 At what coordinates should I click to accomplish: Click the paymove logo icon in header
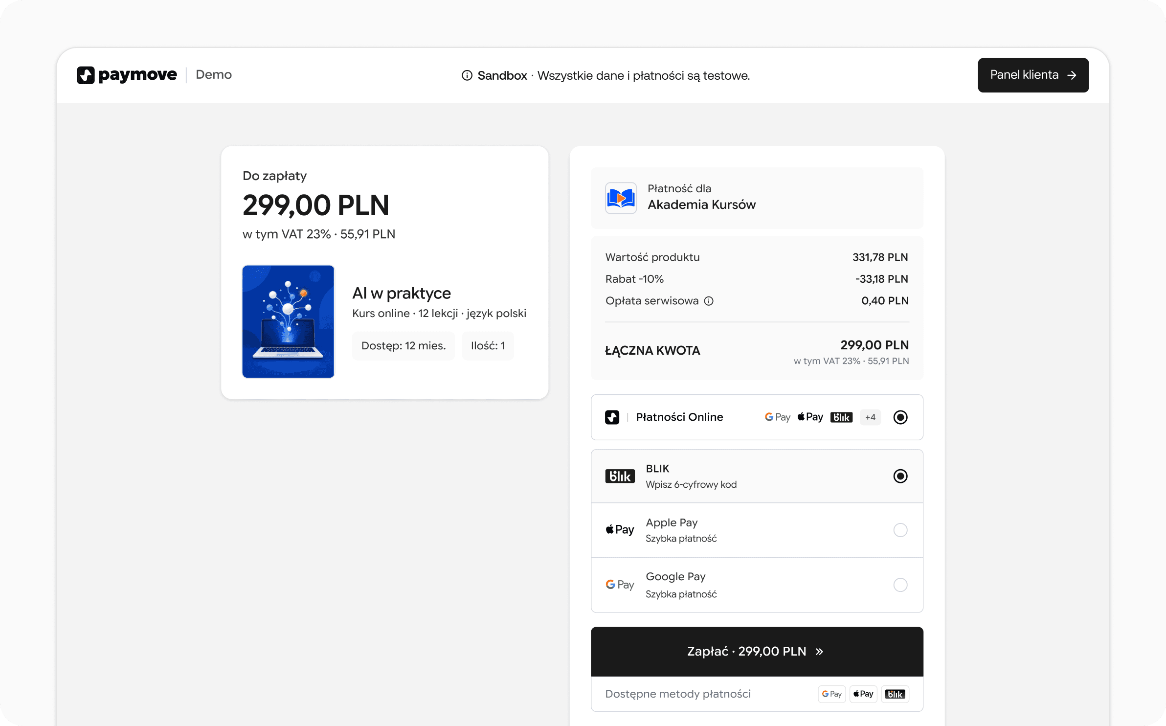[x=86, y=75]
